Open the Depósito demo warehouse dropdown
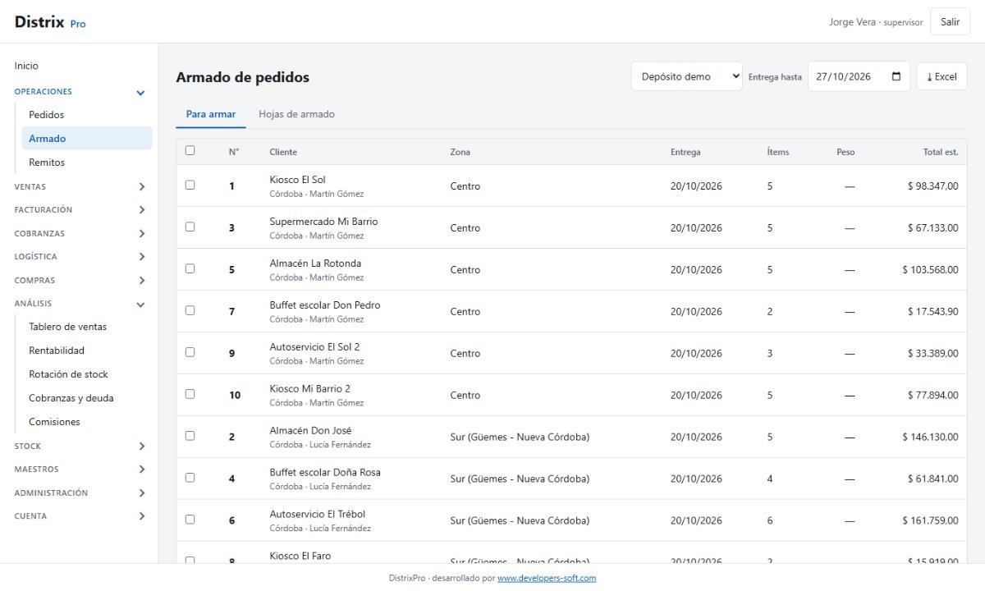Screen dimensions: 985x591 pyautogui.click(x=686, y=76)
